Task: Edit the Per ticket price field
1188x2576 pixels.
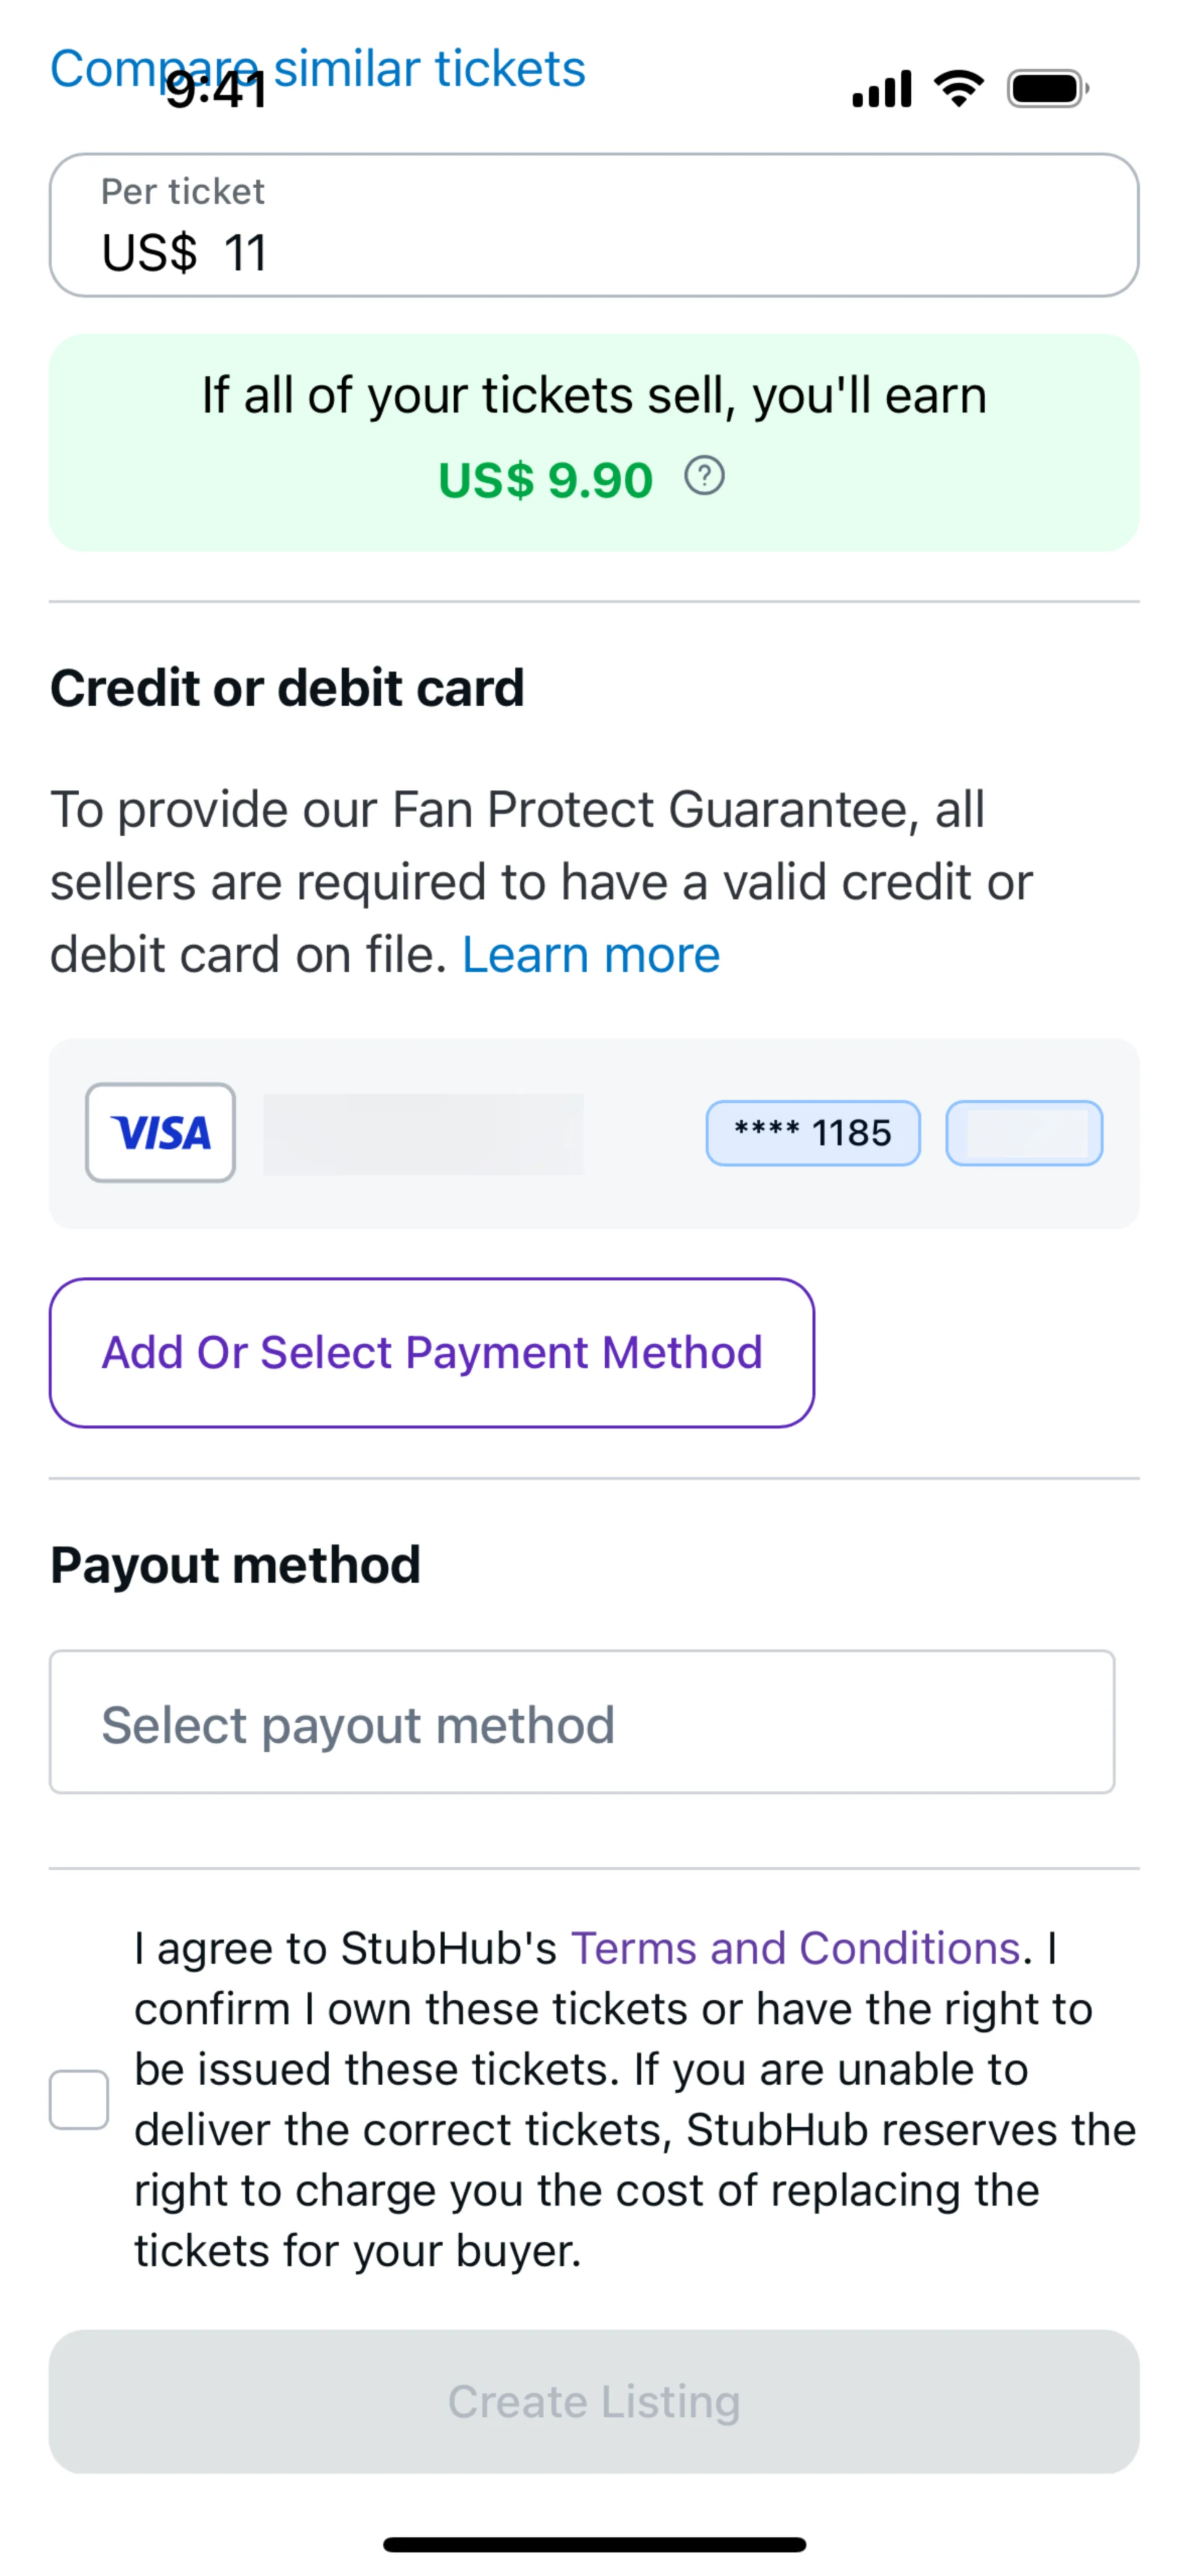Action: pos(594,226)
